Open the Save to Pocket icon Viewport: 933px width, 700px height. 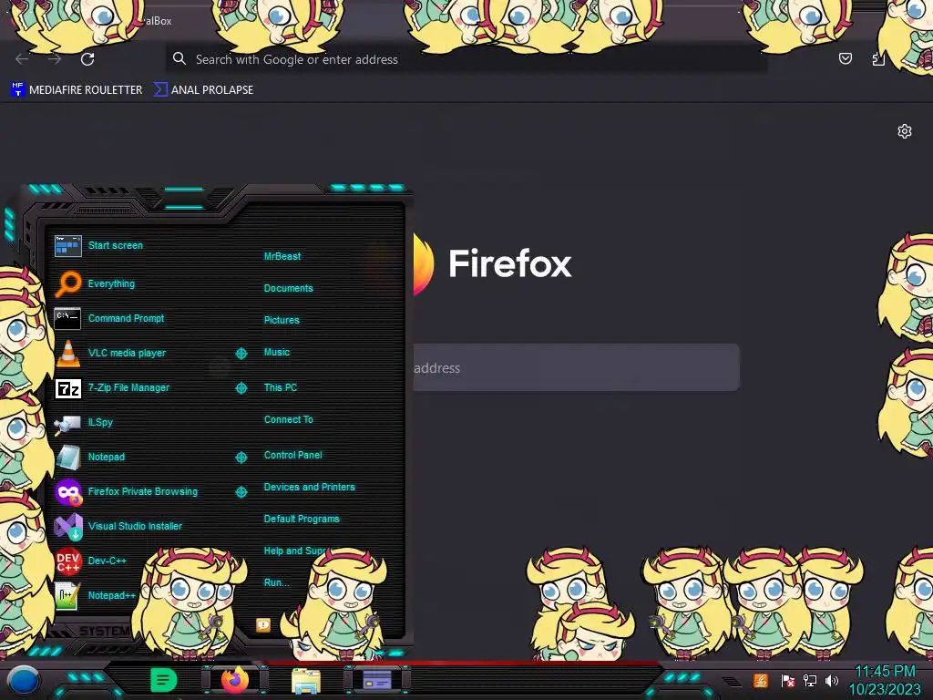coord(845,58)
